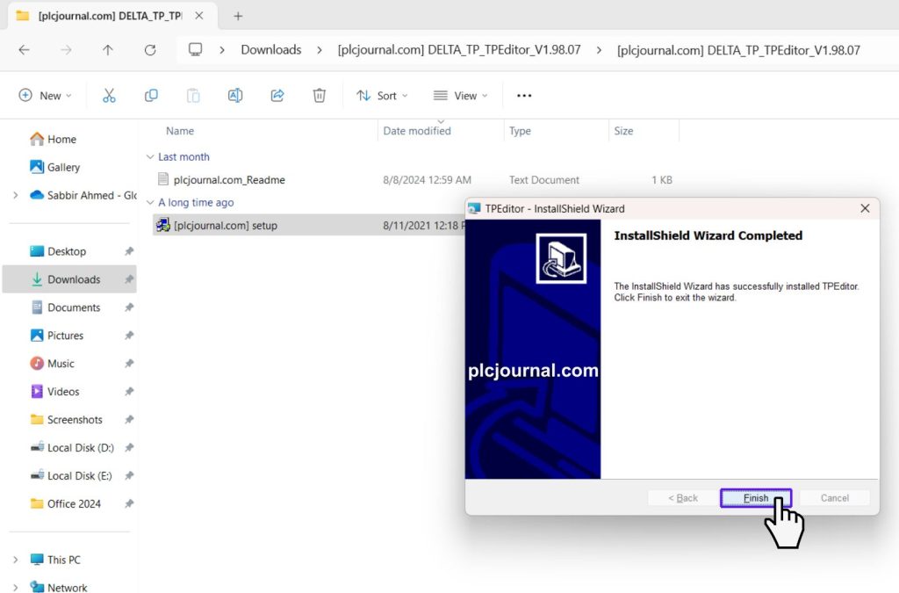
Task: Click the Back button in the wizard
Action: (683, 498)
